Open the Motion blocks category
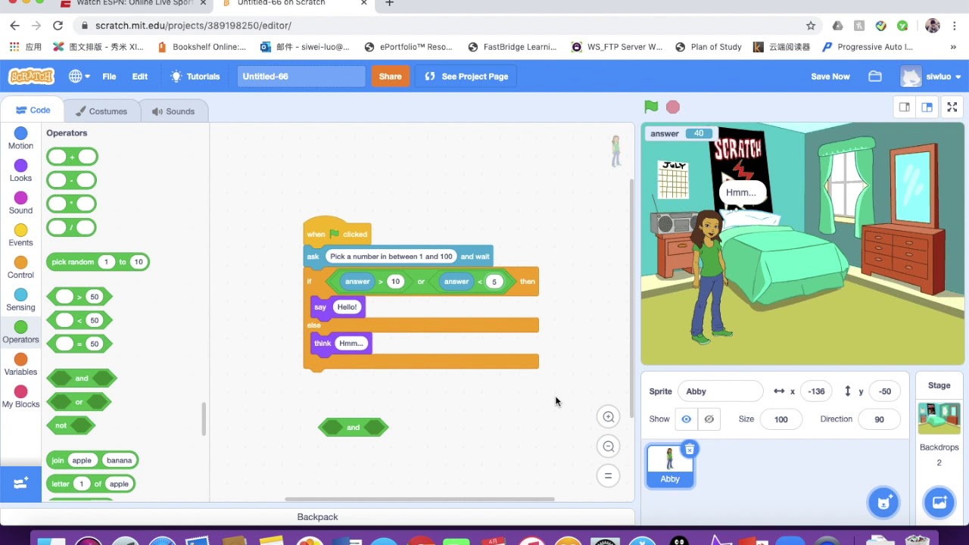The width and height of the screenshot is (969, 545). pos(20,139)
